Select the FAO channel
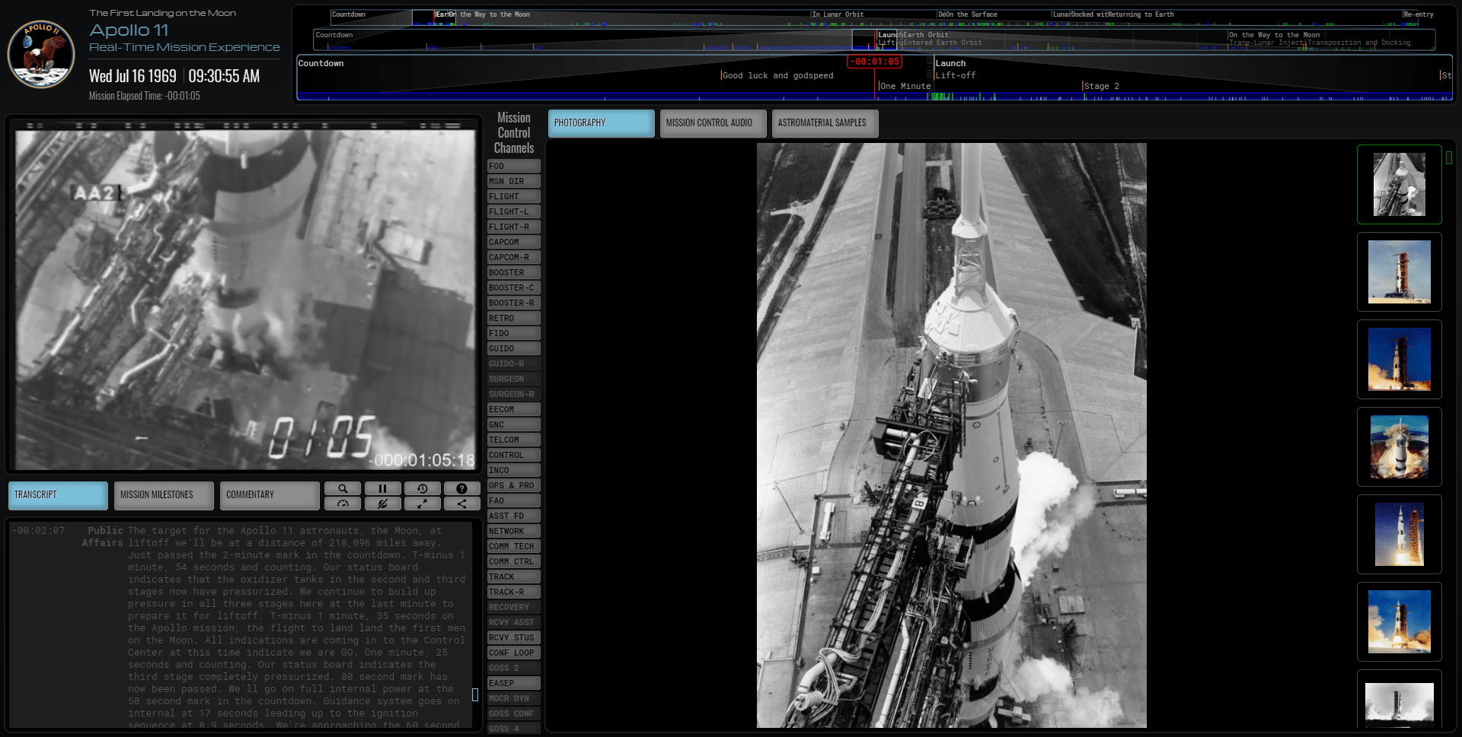This screenshot has height=737, width=1462. click(x=514, y=500)
